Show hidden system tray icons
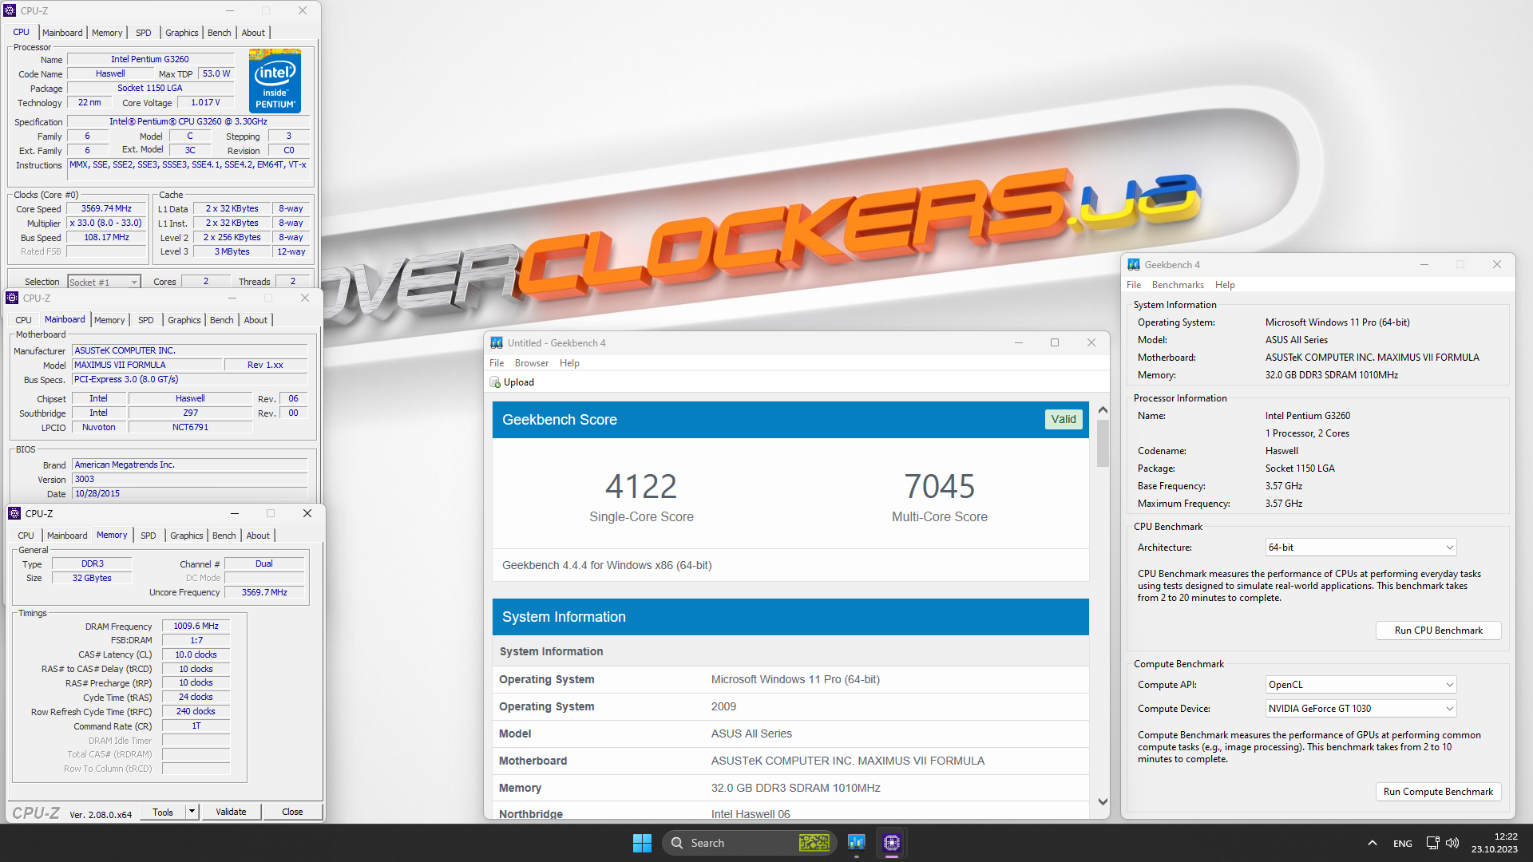The width and height of the screenshot is (1533, 862). (1372, 843)
